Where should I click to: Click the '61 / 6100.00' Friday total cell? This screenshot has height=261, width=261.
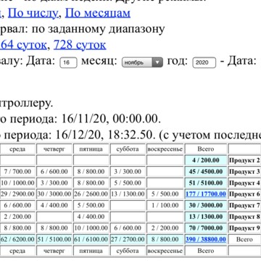click(x=91, y=239)
